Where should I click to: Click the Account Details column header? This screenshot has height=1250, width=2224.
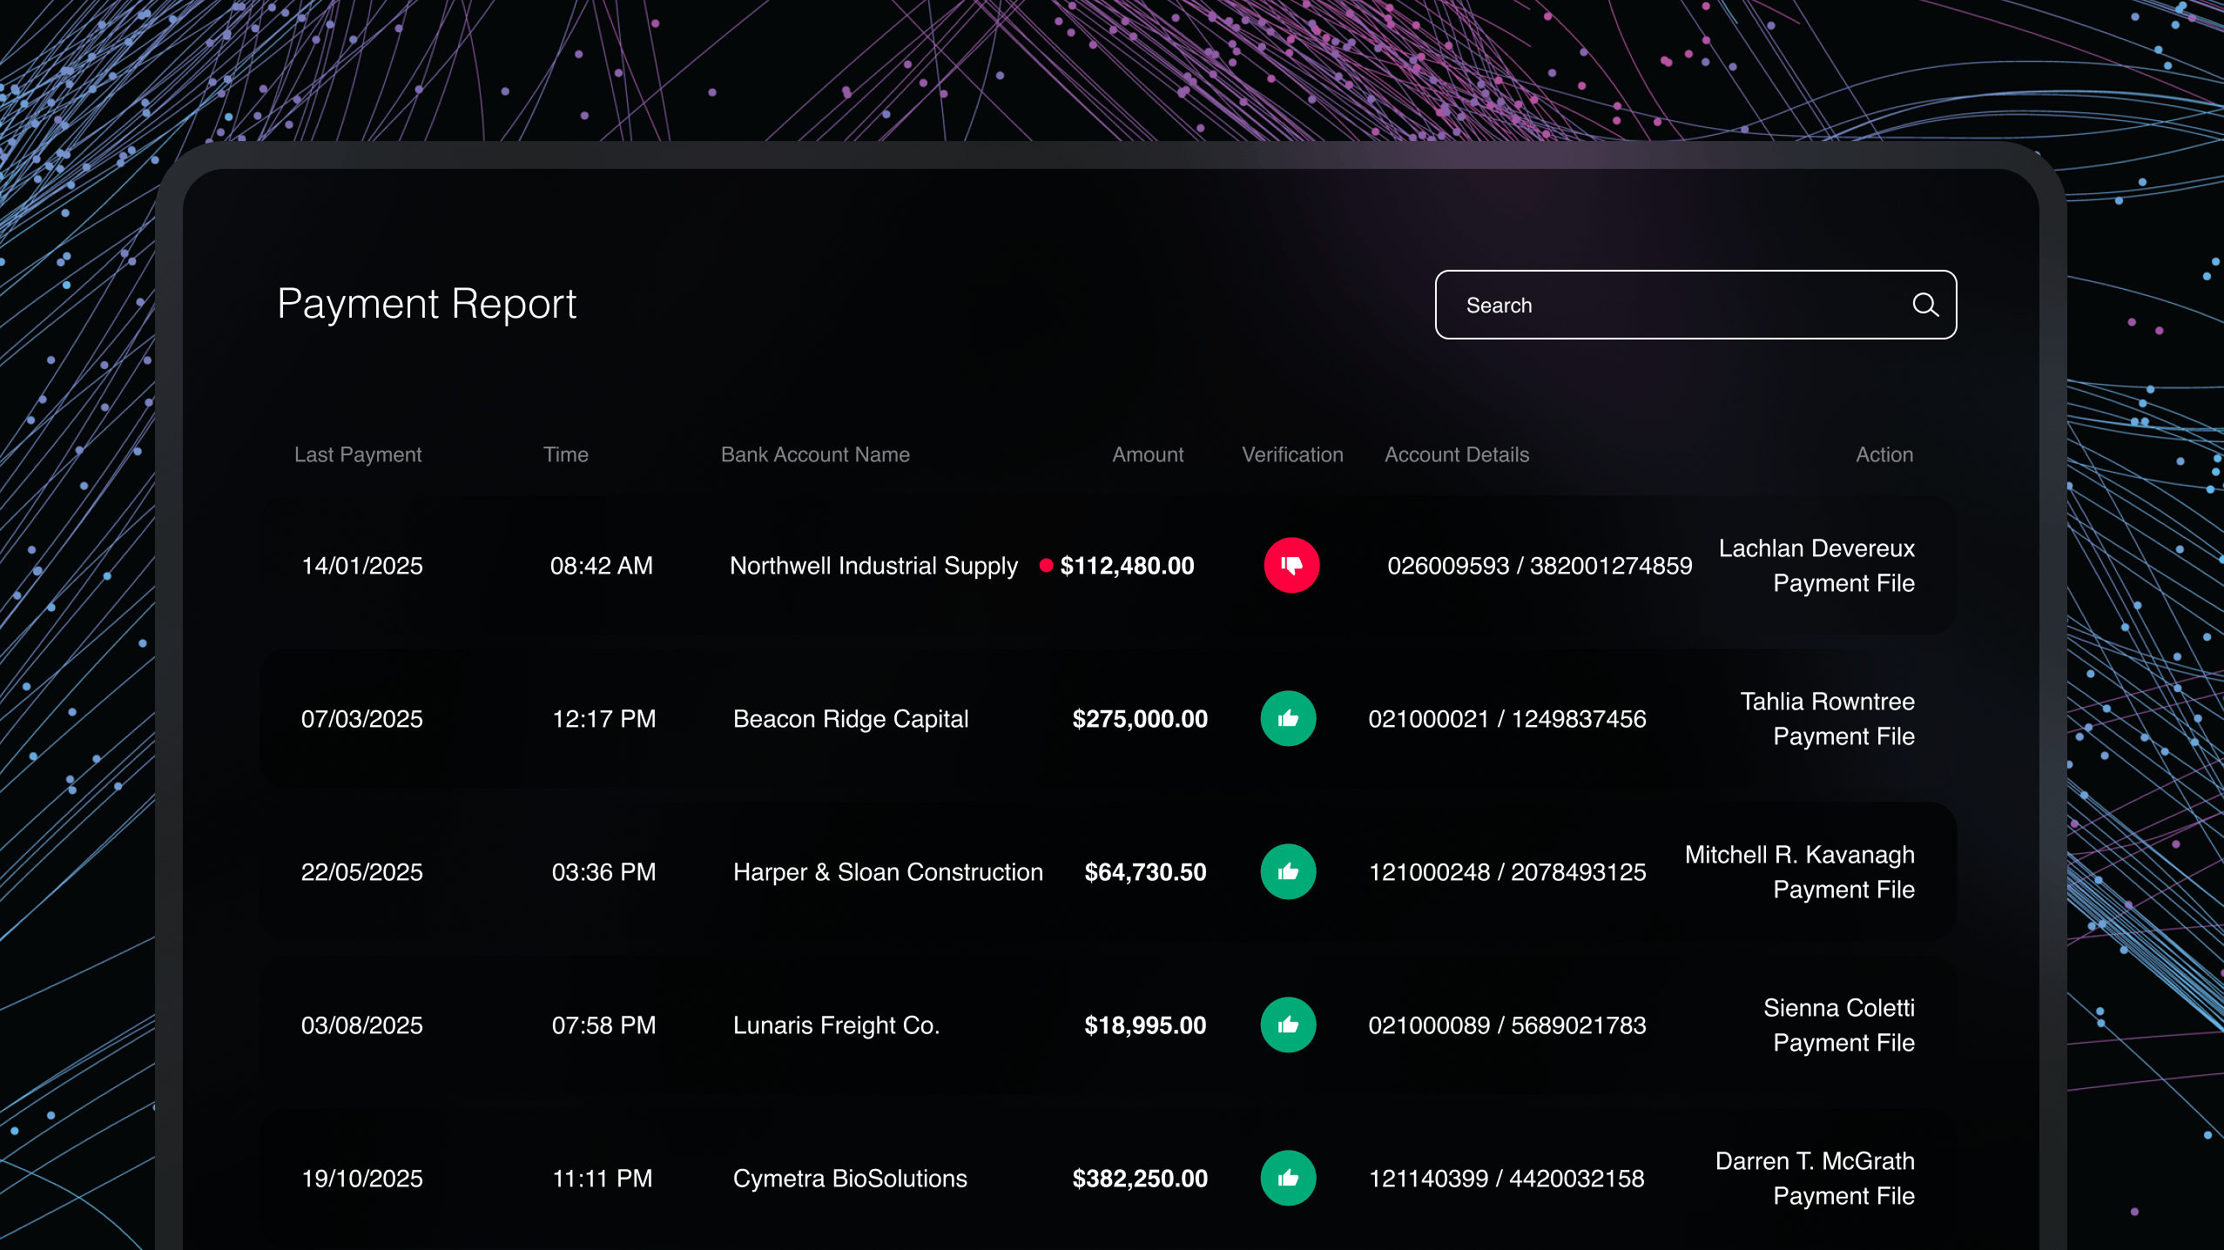[x=1457, y=455]
